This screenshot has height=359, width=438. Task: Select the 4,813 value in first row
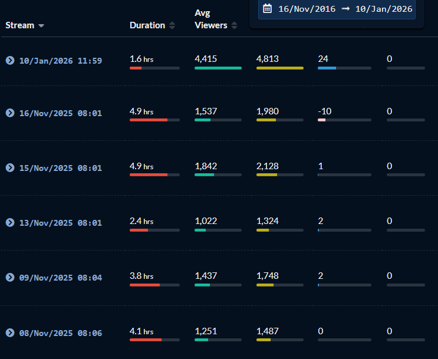(268, 59)
